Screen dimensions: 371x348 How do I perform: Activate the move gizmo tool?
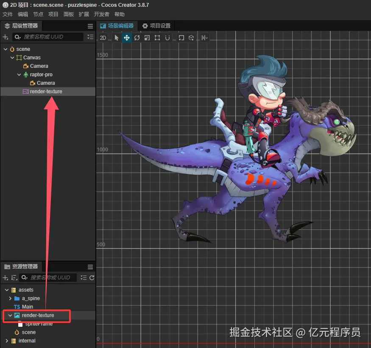127,38
